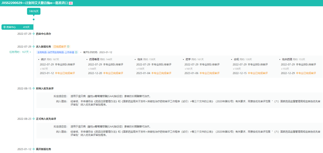The width and height of the screenshot is (323, 153).
Task: Select the 离开新报任务 timeline node marker
Action: point(34,149)
